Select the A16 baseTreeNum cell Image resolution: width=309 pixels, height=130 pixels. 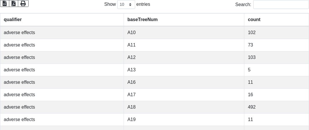pos(131,82)
